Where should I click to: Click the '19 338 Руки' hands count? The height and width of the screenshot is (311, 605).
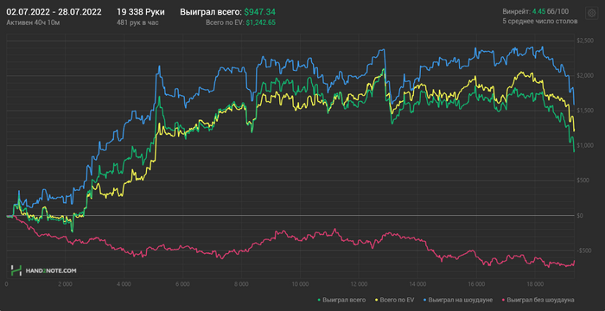coord(141,12)
